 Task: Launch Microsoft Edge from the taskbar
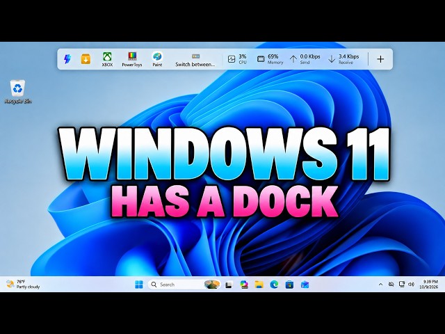tap(274, 285)
